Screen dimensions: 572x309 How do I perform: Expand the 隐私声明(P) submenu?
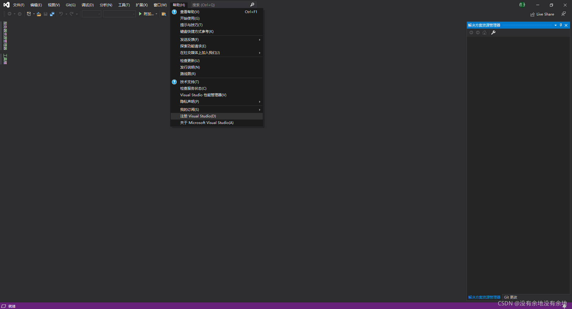(x=217, y=102)
